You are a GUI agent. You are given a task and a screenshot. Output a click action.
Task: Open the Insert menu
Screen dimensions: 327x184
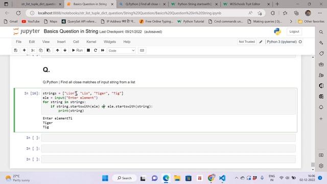click(x=61, y=42)
